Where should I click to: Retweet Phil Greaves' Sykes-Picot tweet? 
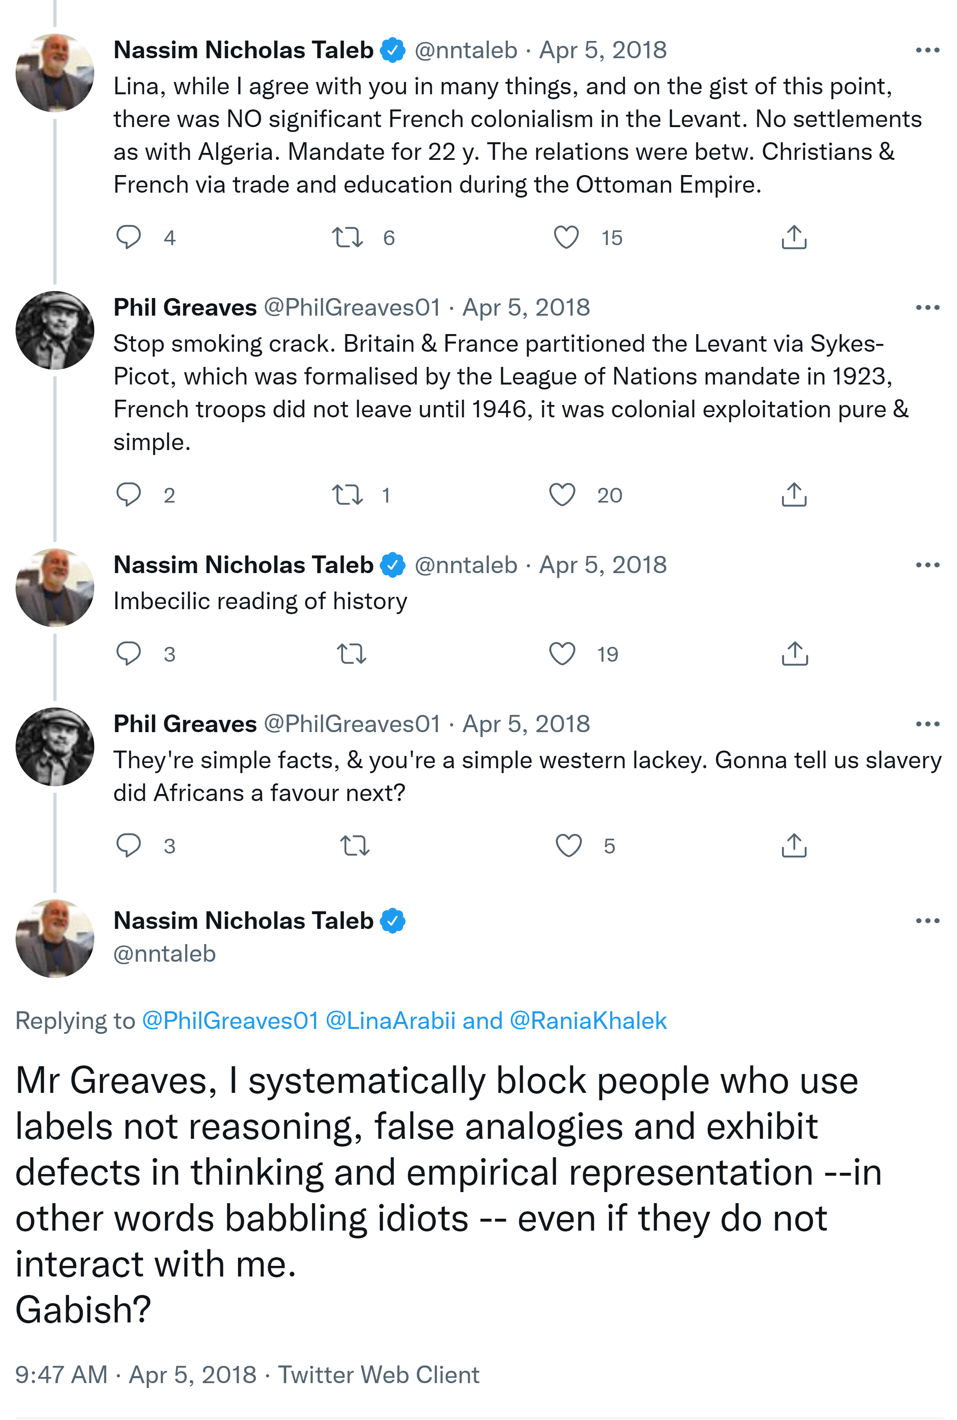click(x=347, y=494)
